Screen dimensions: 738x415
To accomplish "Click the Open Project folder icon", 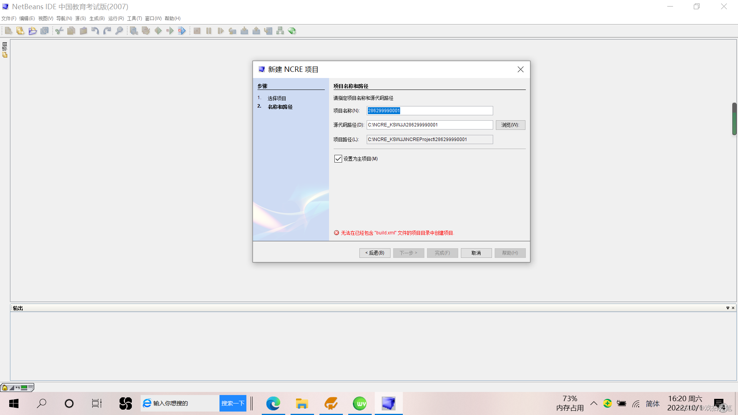I will [33, 31].
